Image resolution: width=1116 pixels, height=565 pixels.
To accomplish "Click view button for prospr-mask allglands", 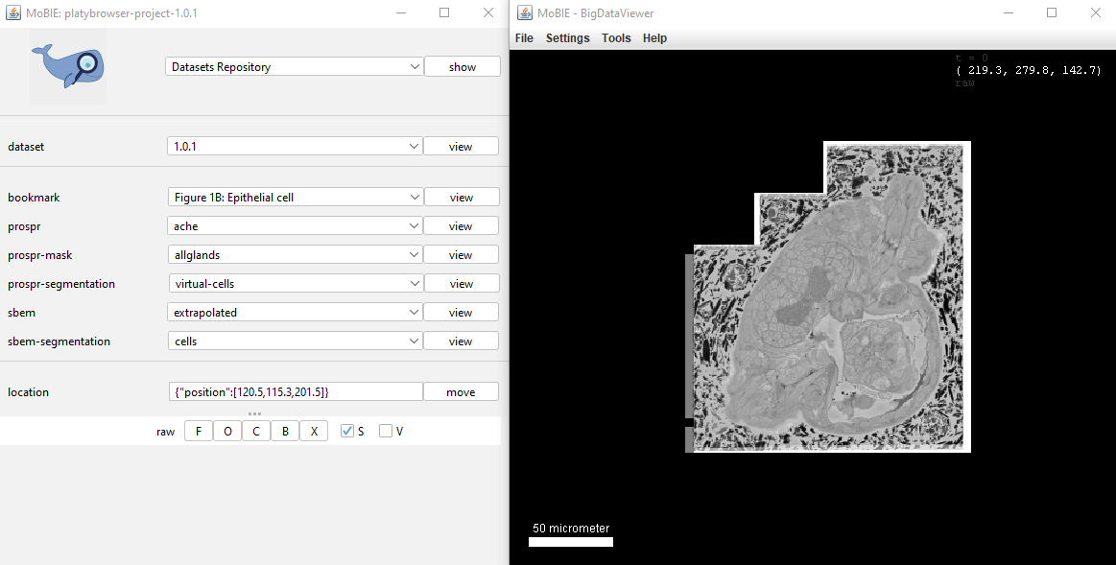I will [x=462, y=255].
